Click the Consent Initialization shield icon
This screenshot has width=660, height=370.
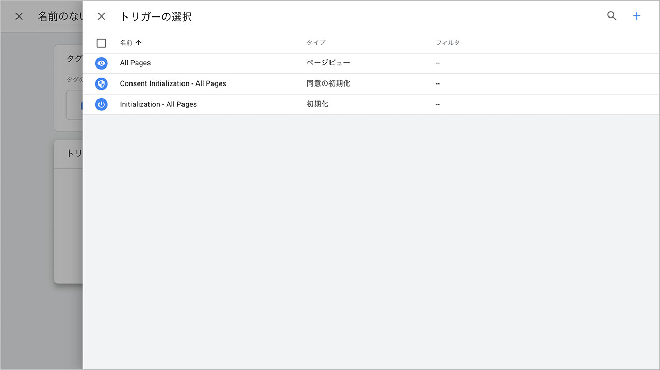[x=101, y=83]
